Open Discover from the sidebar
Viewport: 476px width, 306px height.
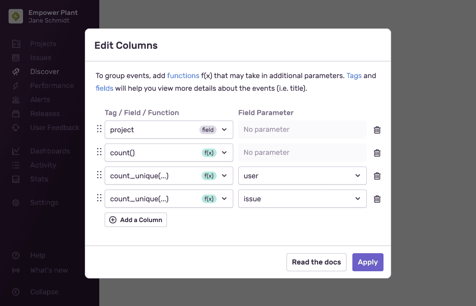click(46, 71)
